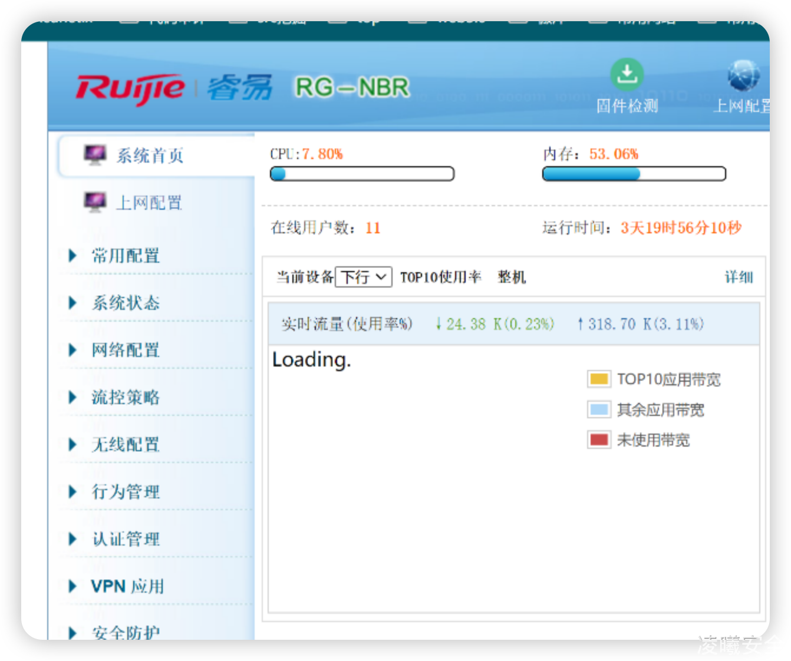Open the 无线配置 menu item
This screenshot has height=661, width=791.
(125, 444)
